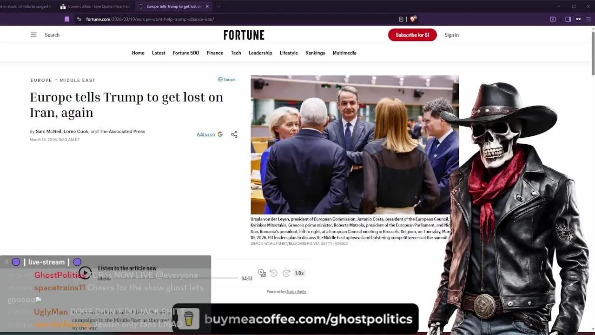Click the buymeacoffee cup icon

pyautogui.click(x=188, y=319)
